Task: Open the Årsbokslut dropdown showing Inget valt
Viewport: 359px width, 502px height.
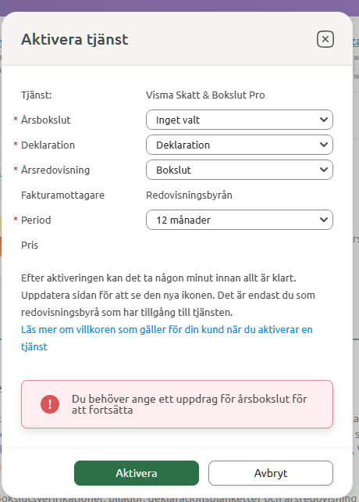Action: [240, 120]
